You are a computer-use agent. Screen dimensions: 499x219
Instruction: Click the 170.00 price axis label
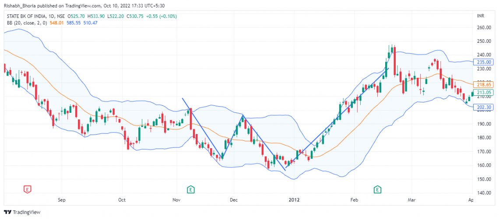pyautogui.click(x=485, y=152)
